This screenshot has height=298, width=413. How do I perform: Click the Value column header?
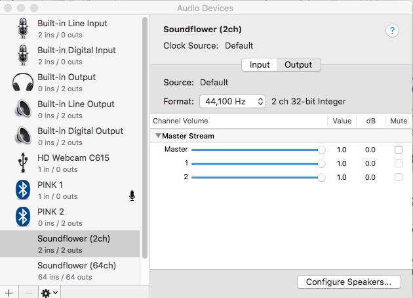click(x=342, y=121)
